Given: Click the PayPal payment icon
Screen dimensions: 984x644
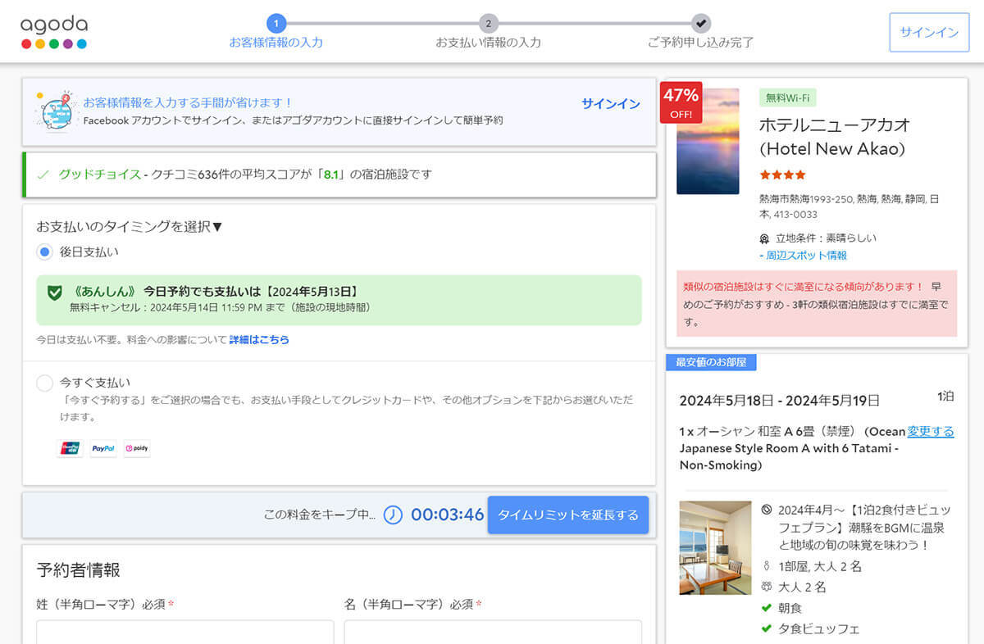Looking at the screenshot, I should pyautogui.click(x=103, y=448).
